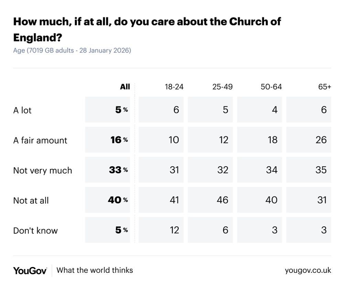Image resolution: width=344 pixels, height=290 pixels.
Task: Select the bold All column header
Action: [125, 87]
